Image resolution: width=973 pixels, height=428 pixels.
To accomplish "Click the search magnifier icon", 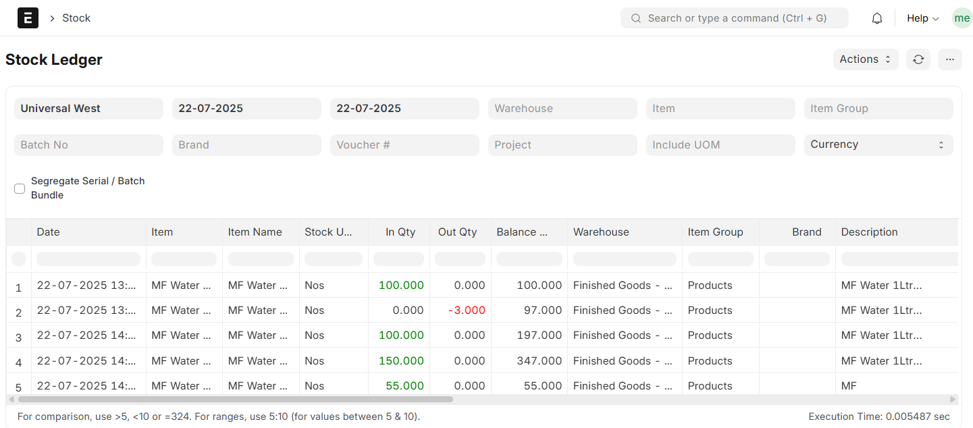I will click(635, 18).
